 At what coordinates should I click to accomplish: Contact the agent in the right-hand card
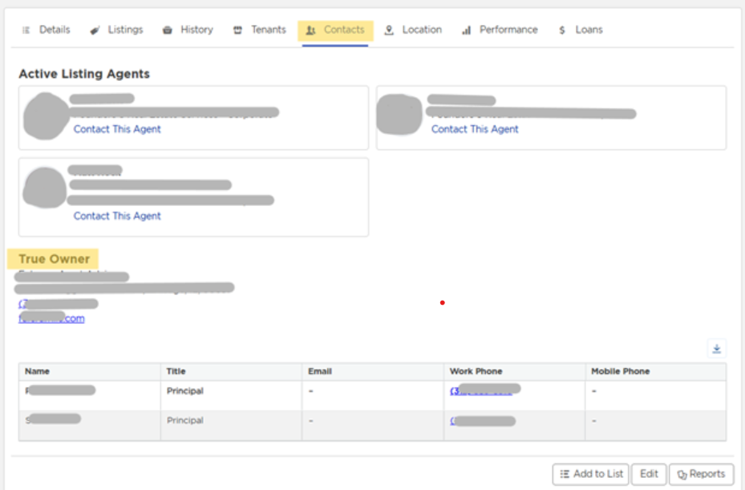click(x=475, y=129)
